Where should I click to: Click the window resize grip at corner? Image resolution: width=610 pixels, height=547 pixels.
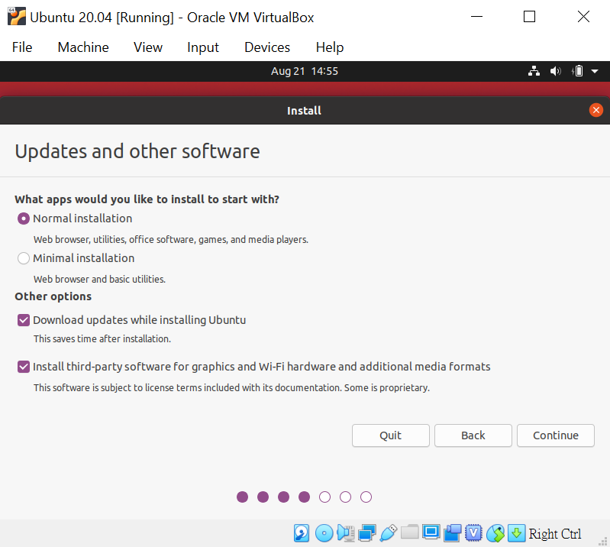[x=603, y=541]
